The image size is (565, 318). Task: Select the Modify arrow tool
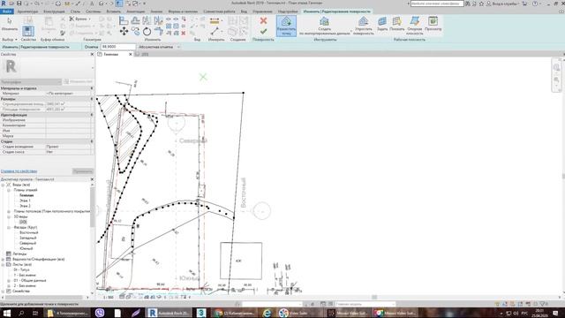click(x=10, y=24)
